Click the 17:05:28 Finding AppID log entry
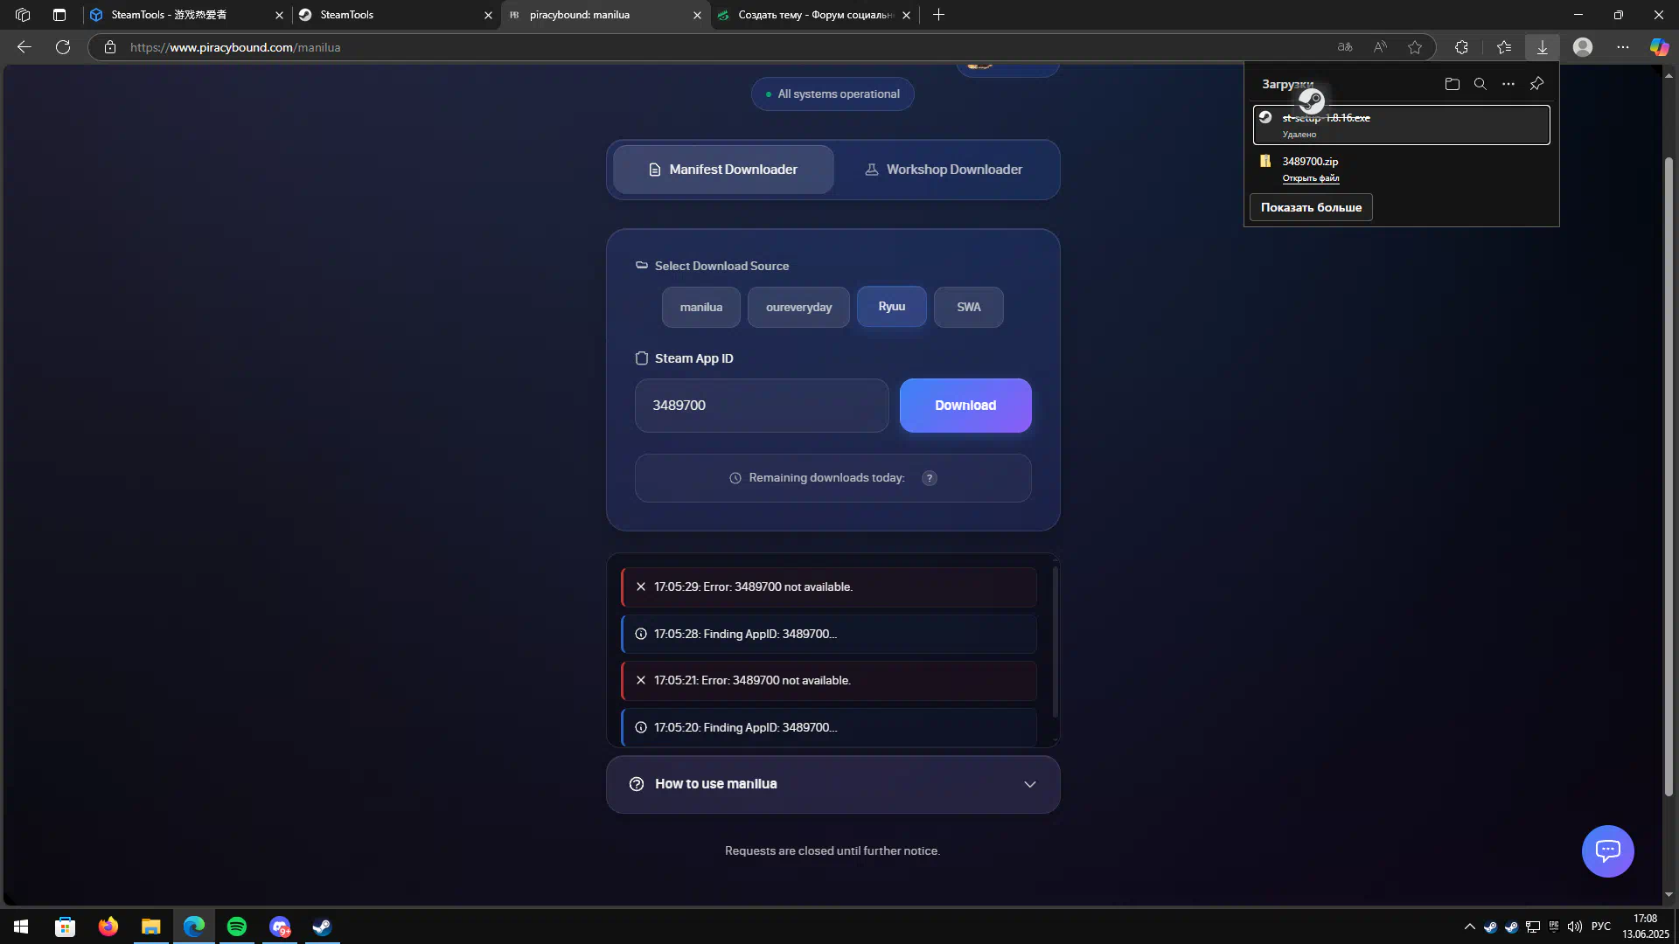The height and width of the screenshot is (944, 1679). [x=829, y=634]
